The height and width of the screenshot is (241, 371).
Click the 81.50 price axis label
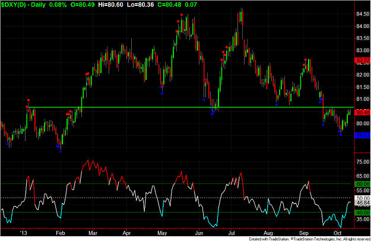(x=363, y=87)
